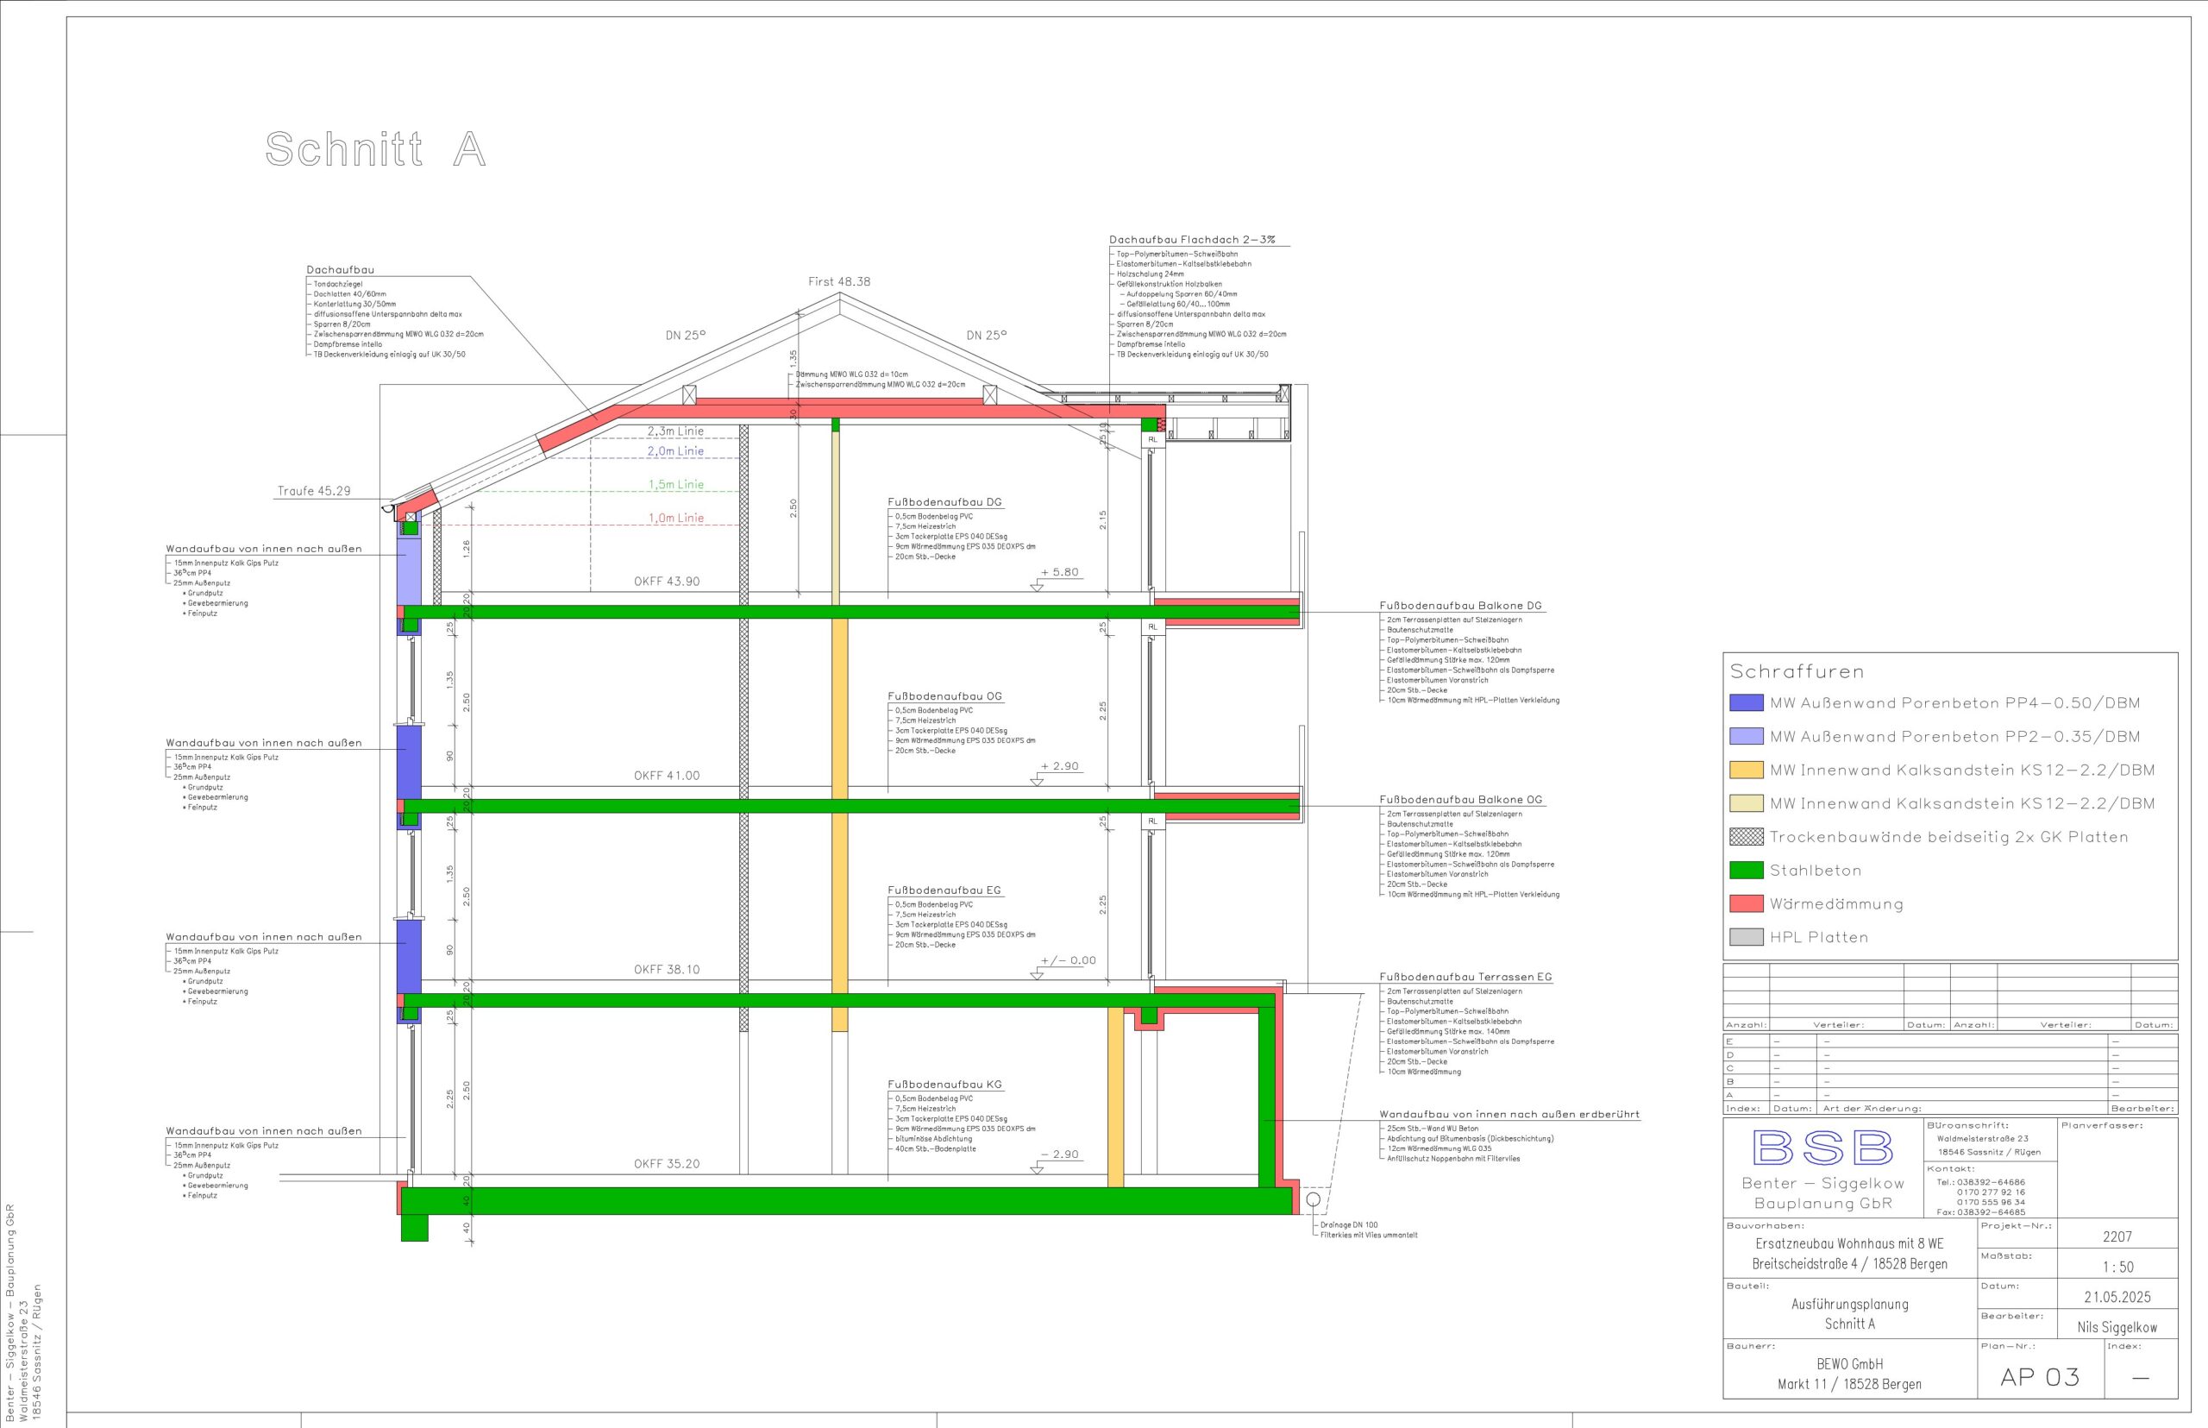The width and height of the screenshot is (2208, 1428).
Task: Click the plan number AP 03 field
Action: coord(2039,1377)
